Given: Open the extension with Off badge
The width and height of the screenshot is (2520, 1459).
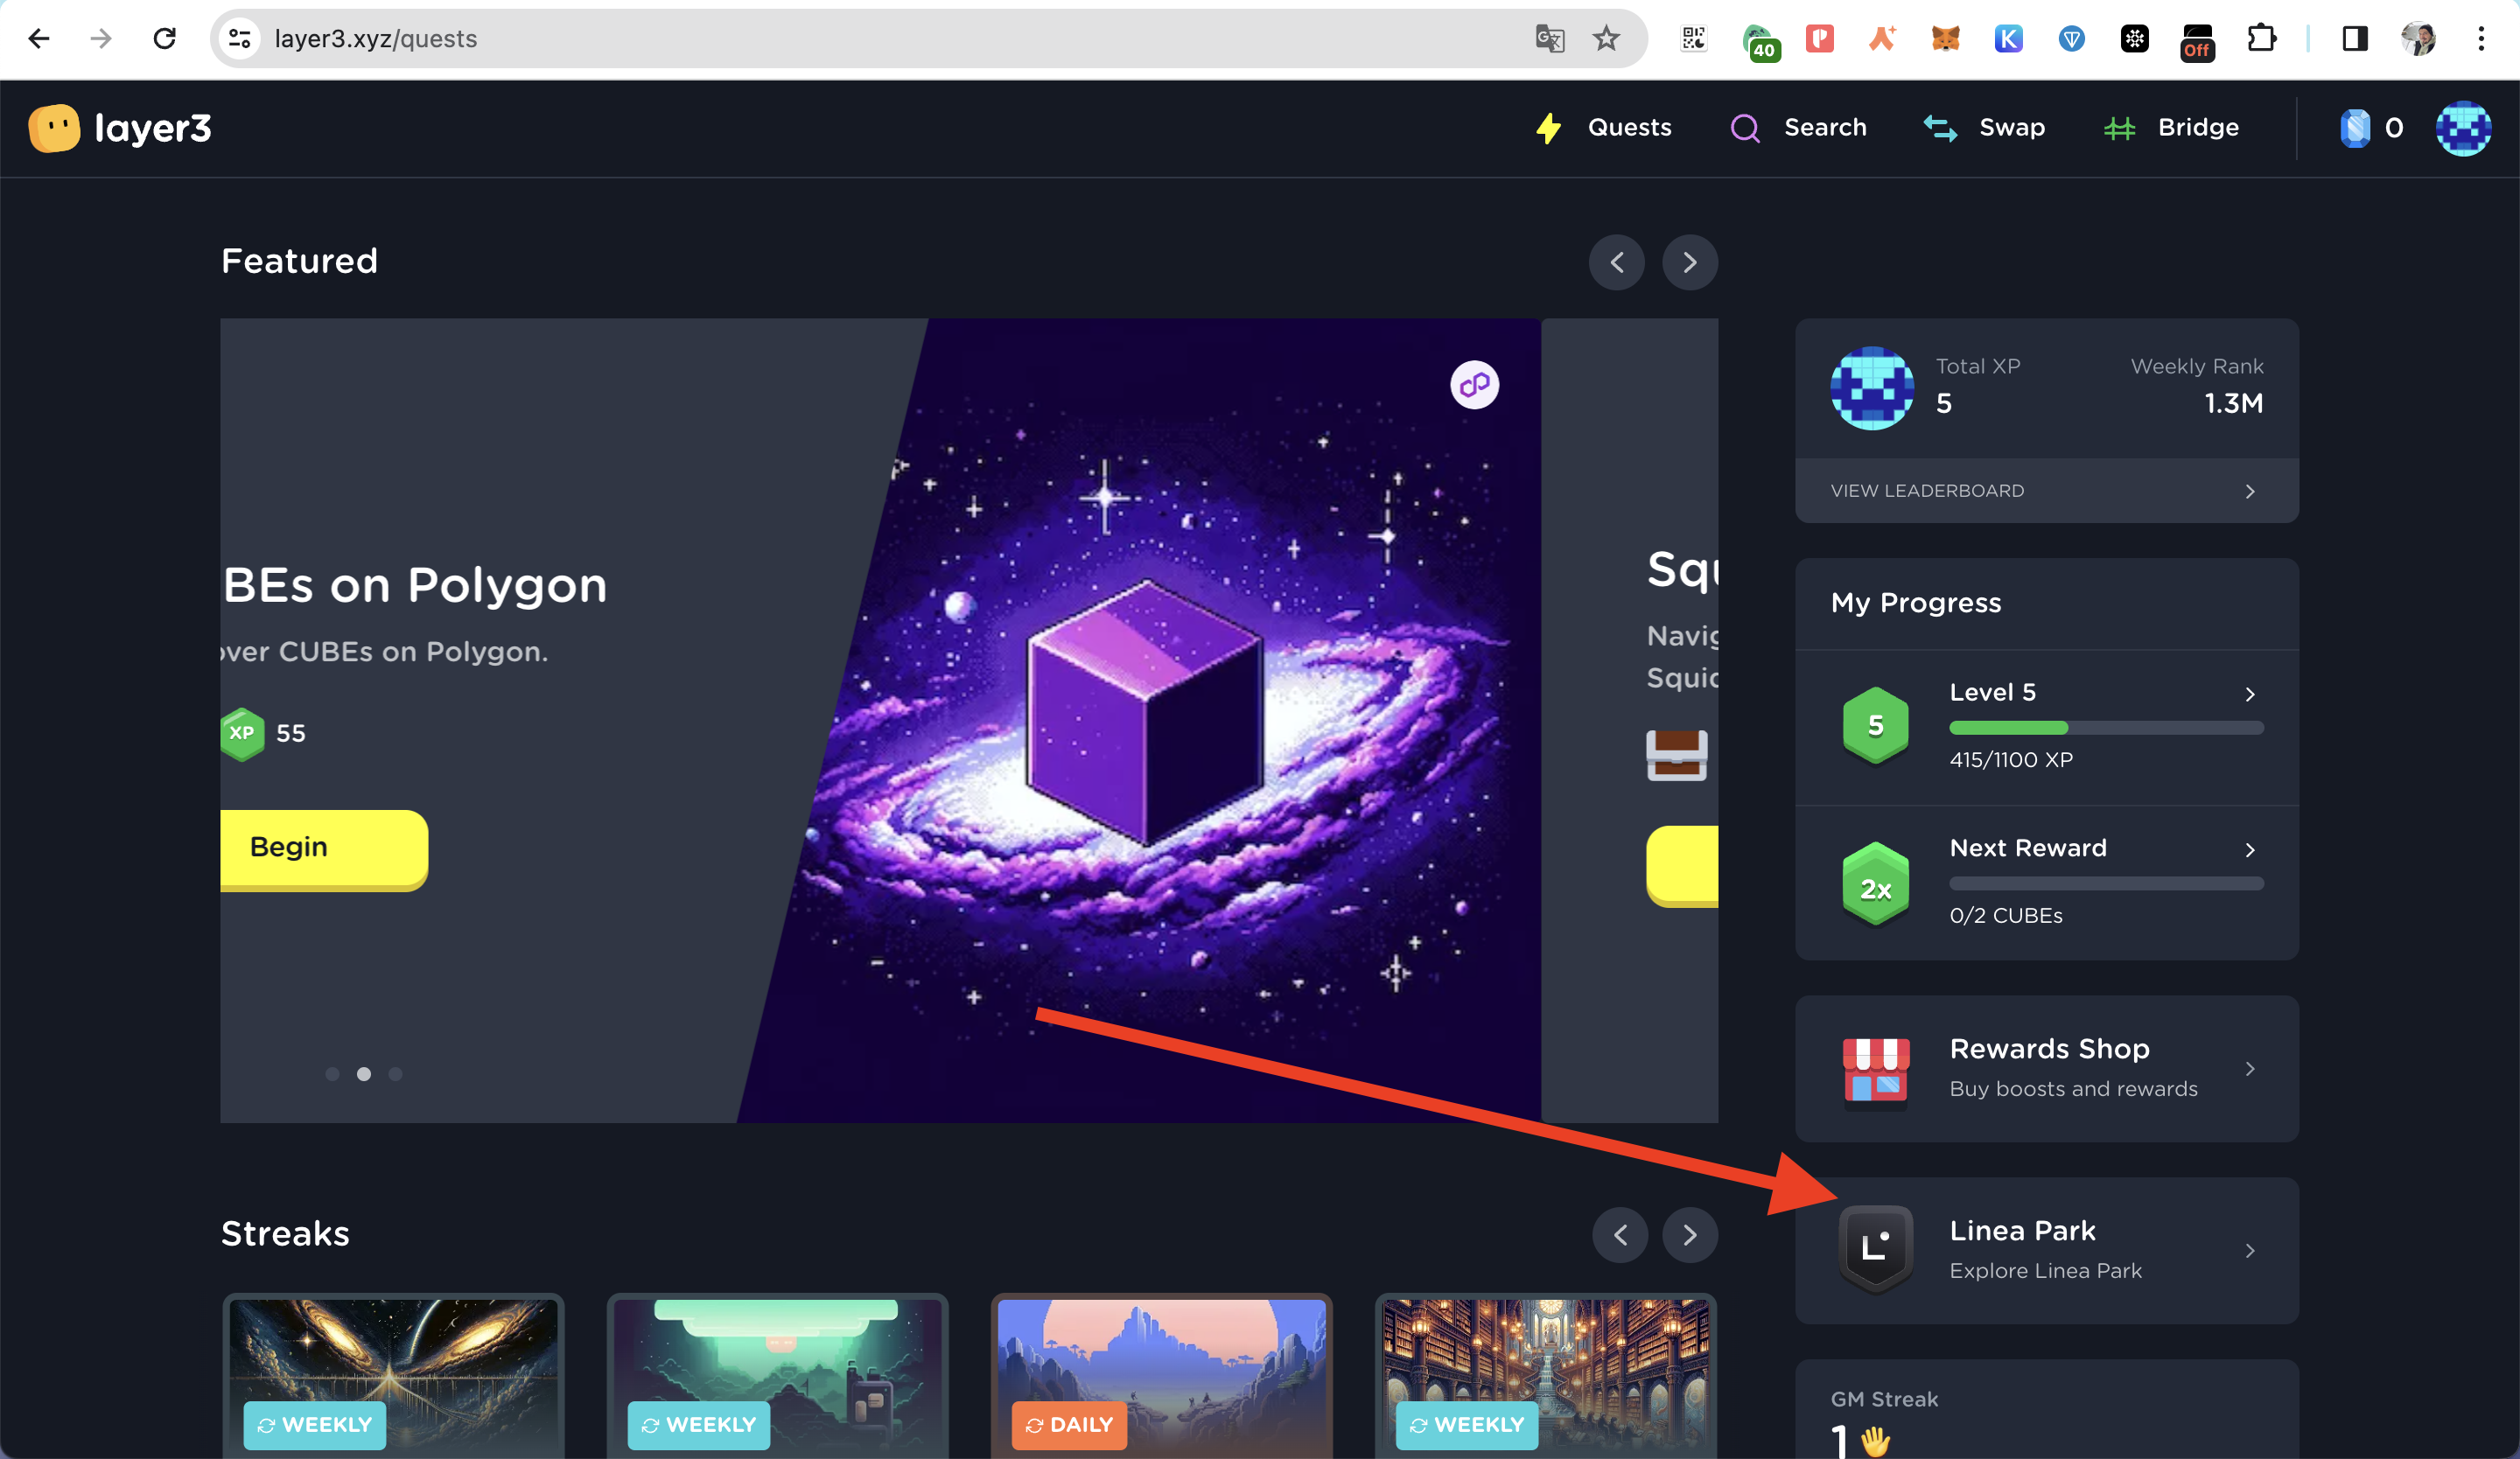Looking at the screenshot, I should pos(2197,41).
